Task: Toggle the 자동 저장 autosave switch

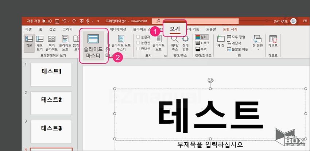Action: 47,21
